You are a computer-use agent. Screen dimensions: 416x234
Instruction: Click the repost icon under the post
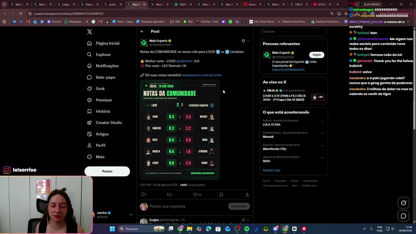[170, 194]
